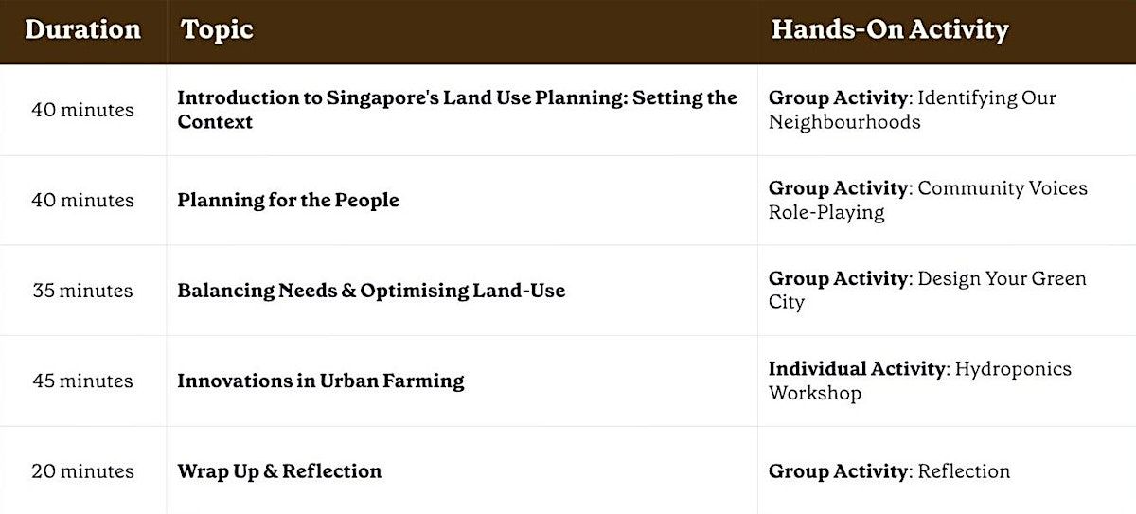Click the Hands-On Activity column header
Screen dimensions: 1136x514
point(889,30)
